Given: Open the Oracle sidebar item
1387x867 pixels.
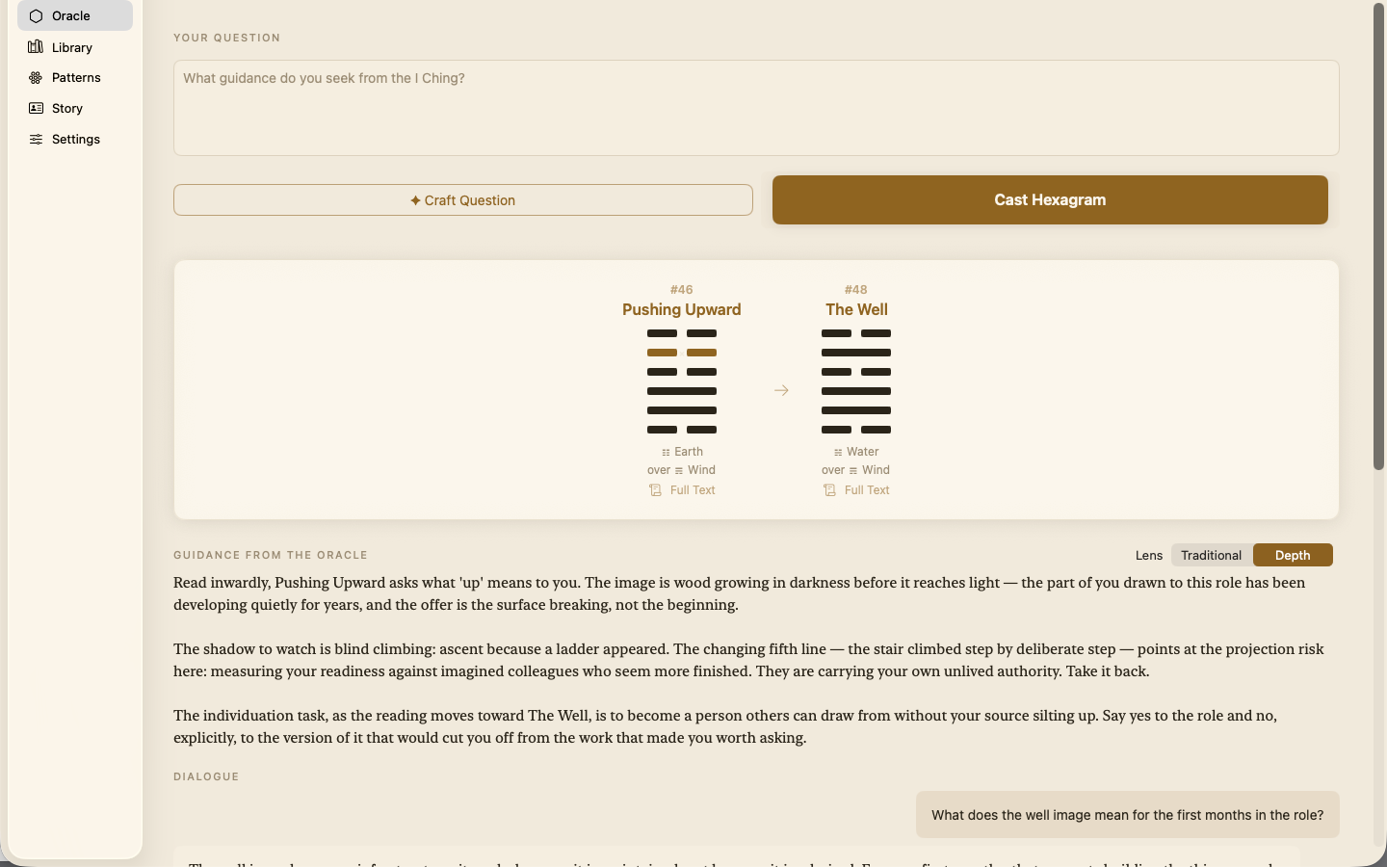Looking at the screenshot, I should point(75,15).
